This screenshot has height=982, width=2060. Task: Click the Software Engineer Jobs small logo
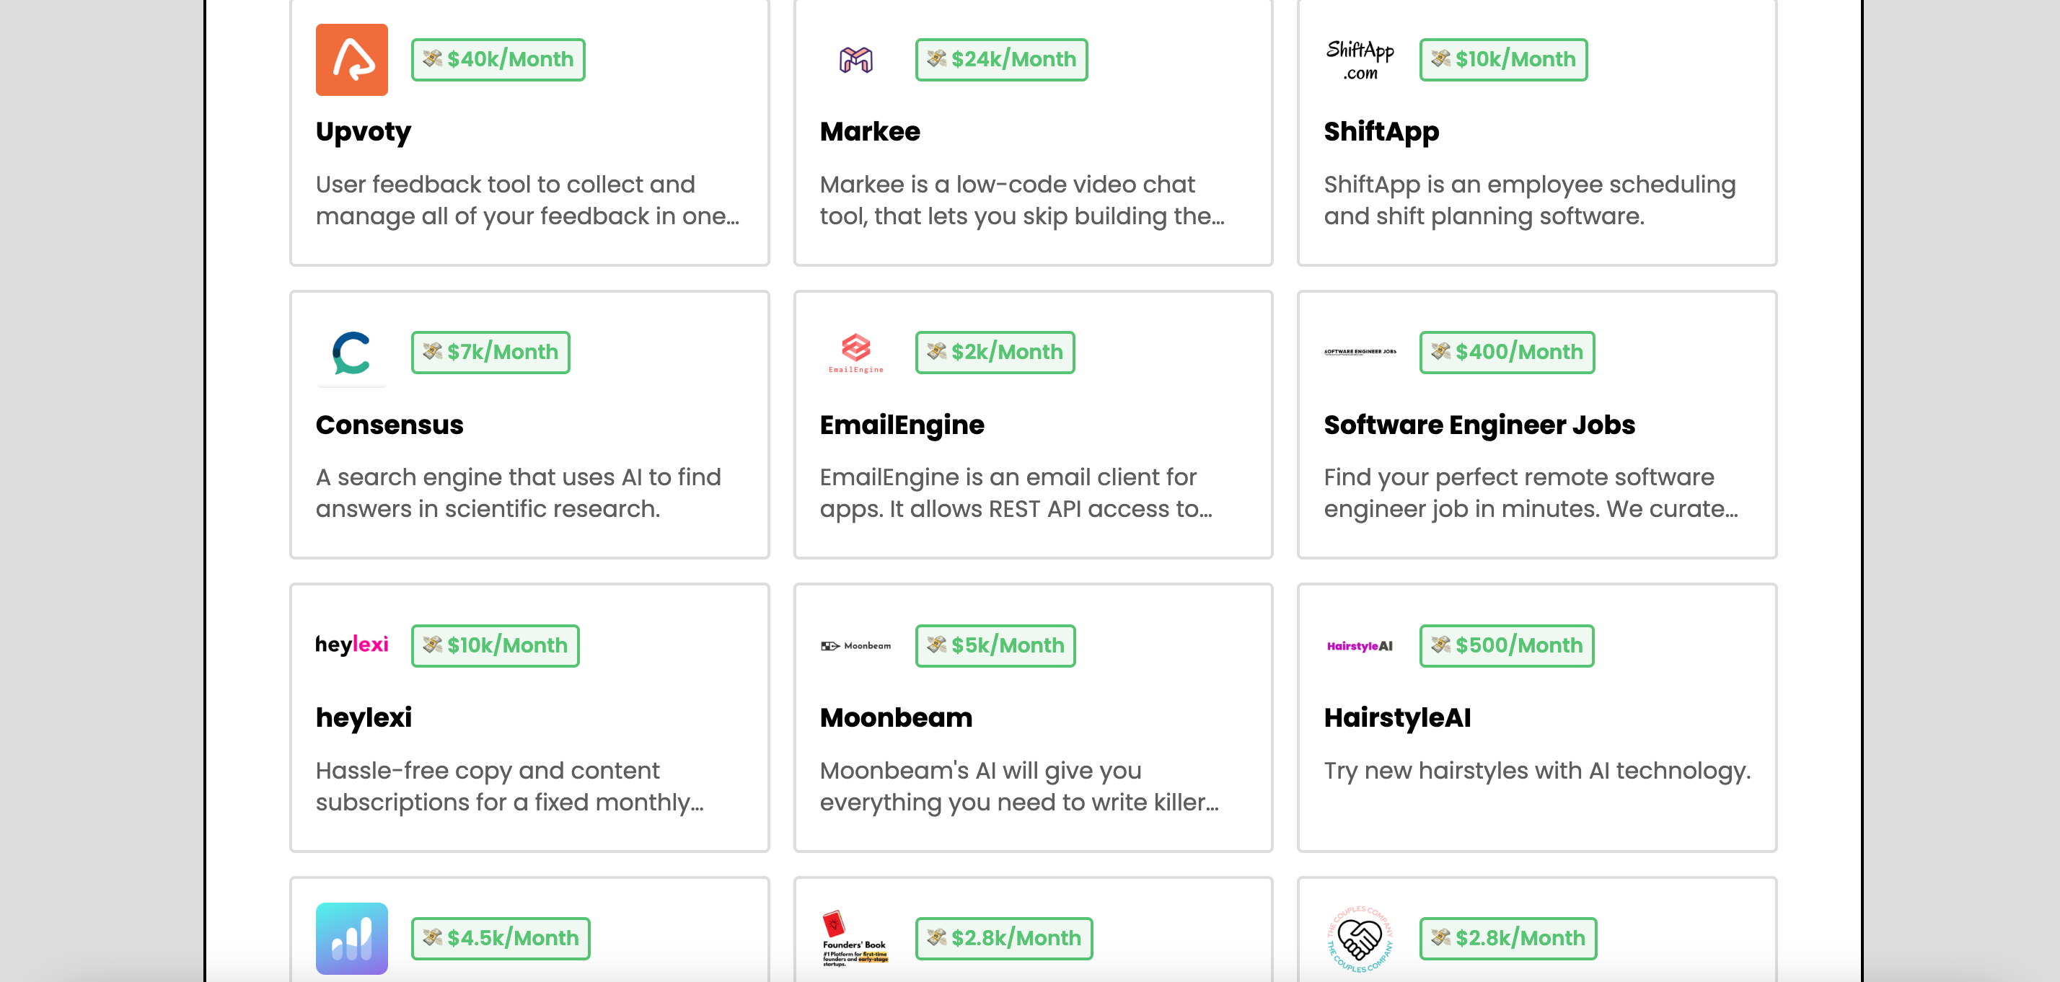click(1360, 352)
